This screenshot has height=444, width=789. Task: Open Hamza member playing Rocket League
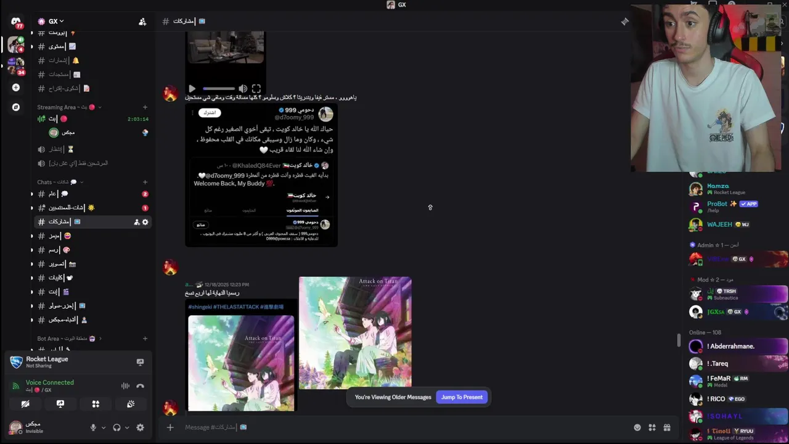pyautogui.click(x=737, y=189)
